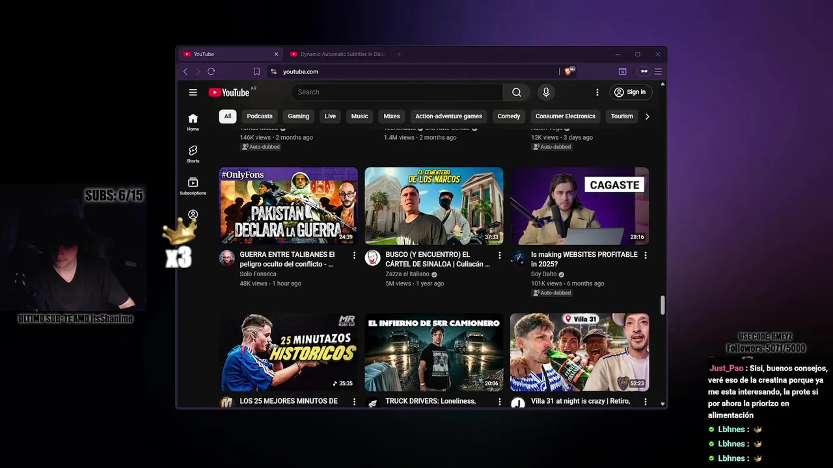Click the Solo Fonseca channel avatar

pyautogui.click(x=226, y=258)
